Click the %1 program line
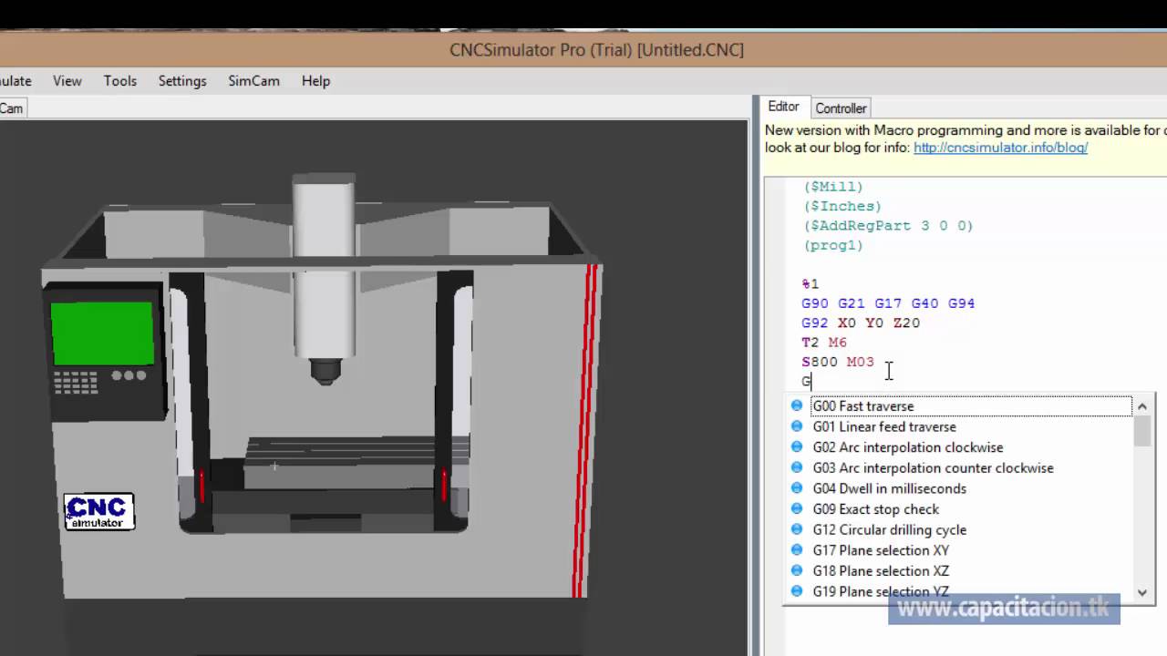Screen dimensions: 1167x656 point(810,283)
